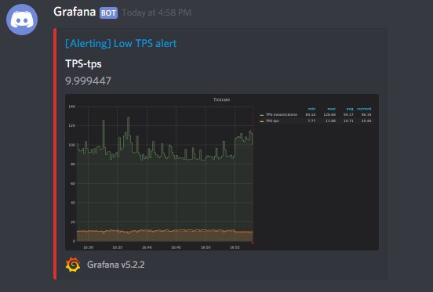The height and width of the screenshot is (292, 433).
Task: Sort legend by the avg column header
Action: click(x=350, y=109)
